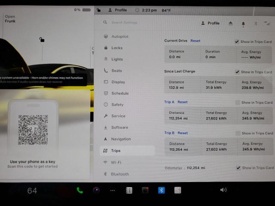Toggle Show in Trips Card for Odometer

(238, 168)
